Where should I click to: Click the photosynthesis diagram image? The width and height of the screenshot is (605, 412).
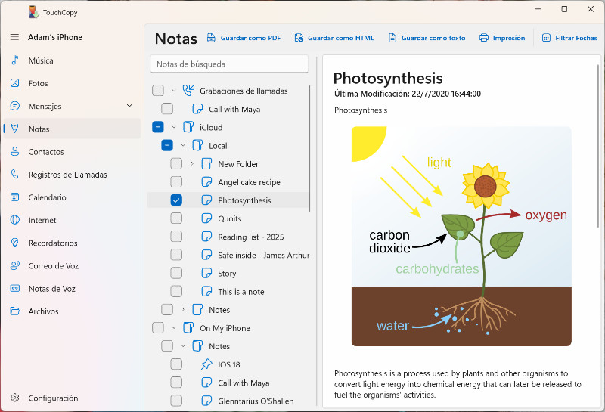coord(461,236)
